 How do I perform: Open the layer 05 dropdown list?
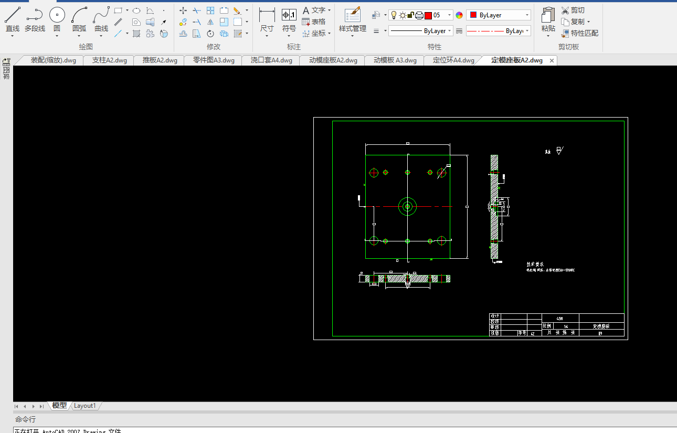coord(449,15)
